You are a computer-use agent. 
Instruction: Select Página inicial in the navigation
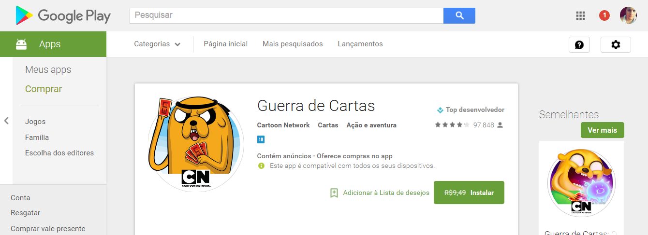(225, 44)
